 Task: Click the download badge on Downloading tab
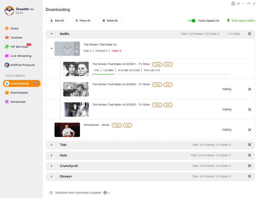36,83
